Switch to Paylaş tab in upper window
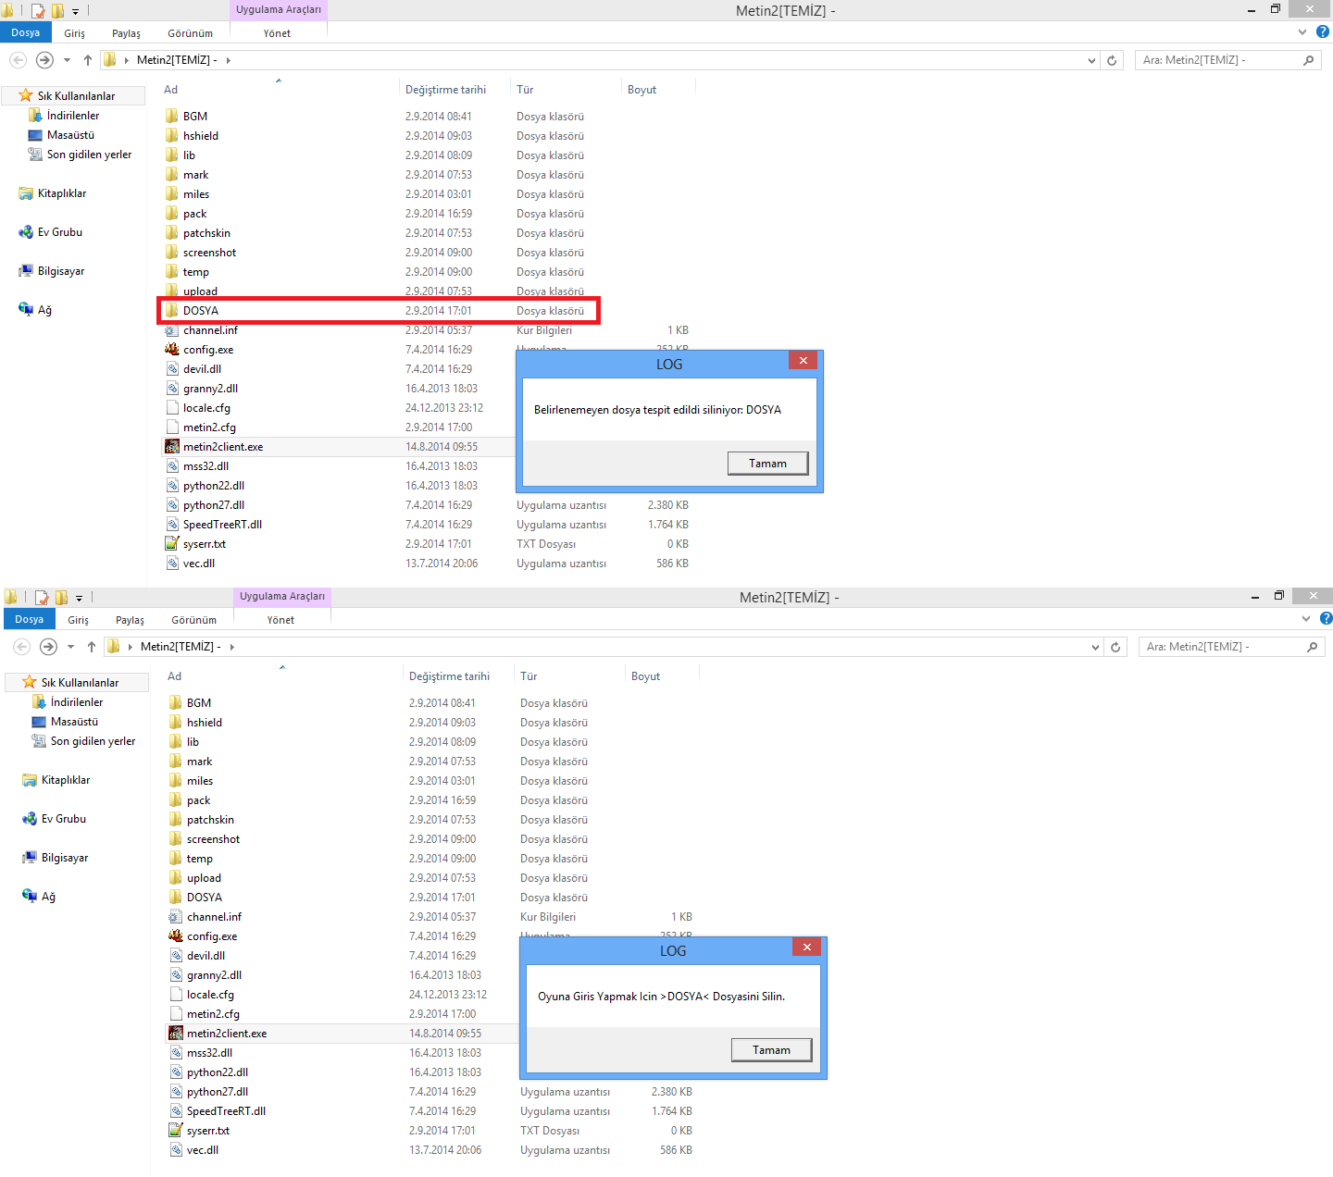 point(127,33)
